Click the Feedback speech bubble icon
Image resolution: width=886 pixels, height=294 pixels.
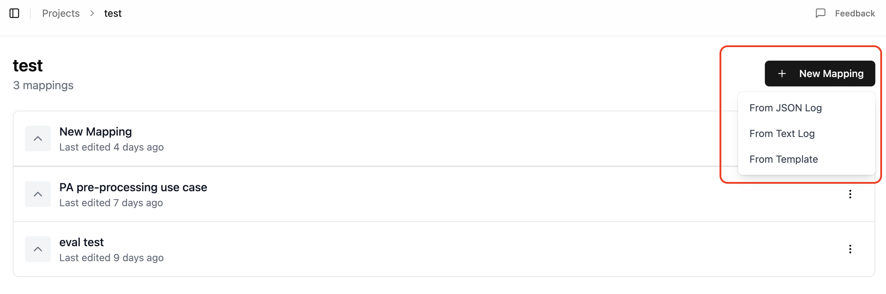point(820,14)
